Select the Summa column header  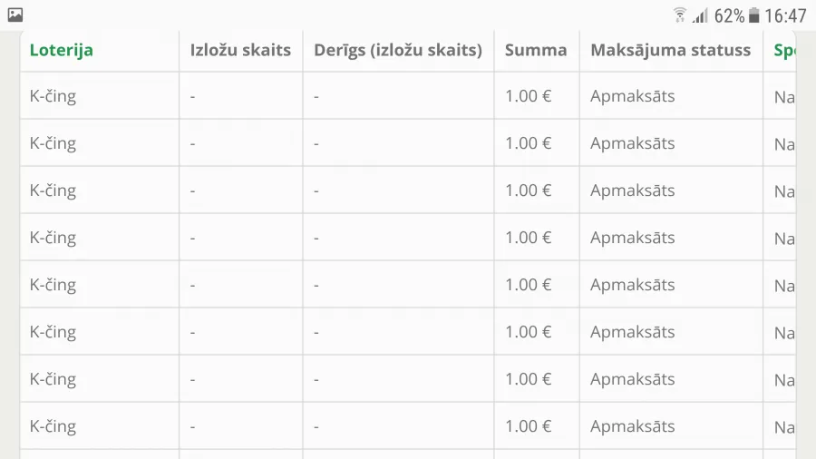coord(536,50)
